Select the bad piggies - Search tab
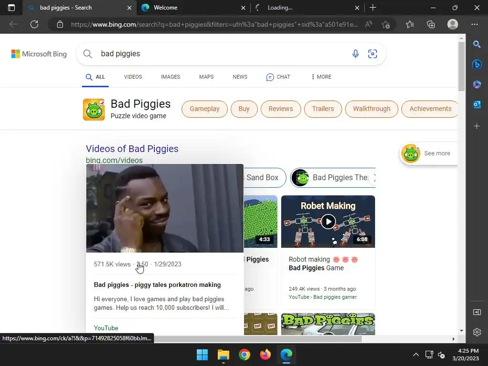 (79, 8)
